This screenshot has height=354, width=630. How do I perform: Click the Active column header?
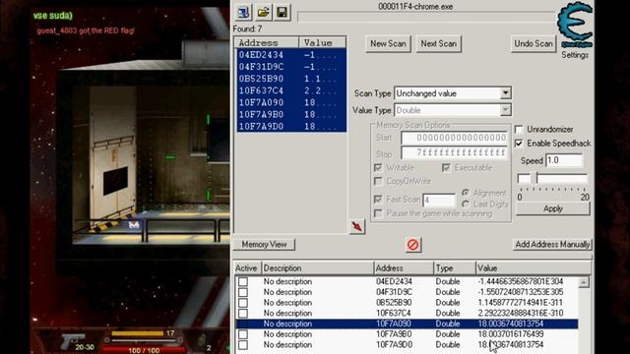247,268
